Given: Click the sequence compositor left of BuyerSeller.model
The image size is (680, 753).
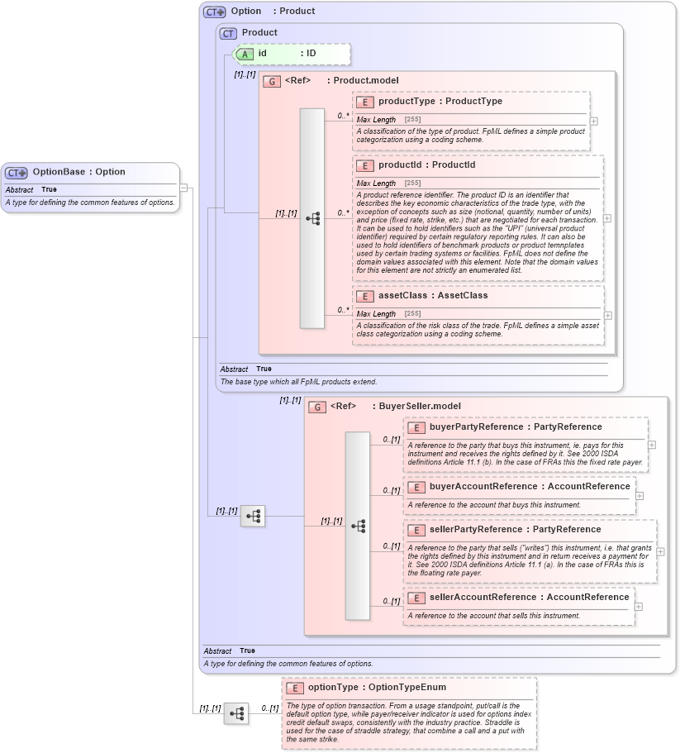Looking at the screenshot, I should coord(253,517).
